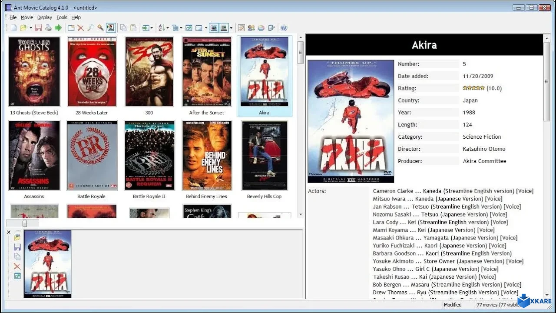This screenshot has width=556, height=313.
Task: Expand the group-by dropdown arrow
Action: pos(181,28)
